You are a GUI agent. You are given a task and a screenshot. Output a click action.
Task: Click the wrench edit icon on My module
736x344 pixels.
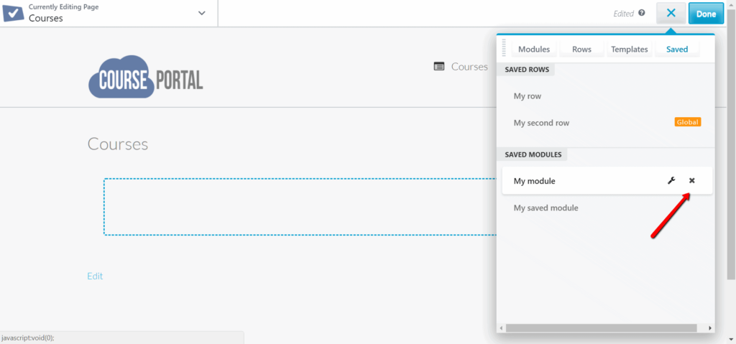coord(671,181)
